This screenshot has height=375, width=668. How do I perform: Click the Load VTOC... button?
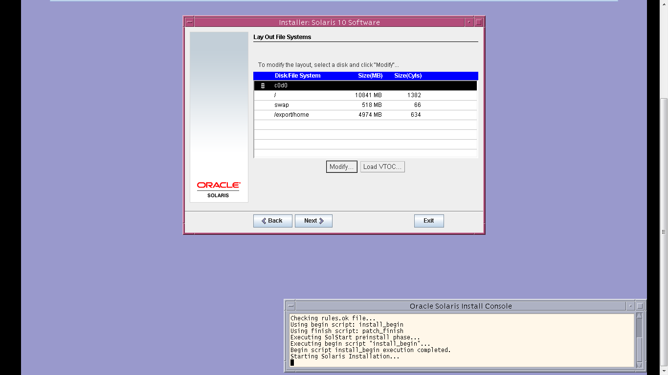tap(382, 167)
